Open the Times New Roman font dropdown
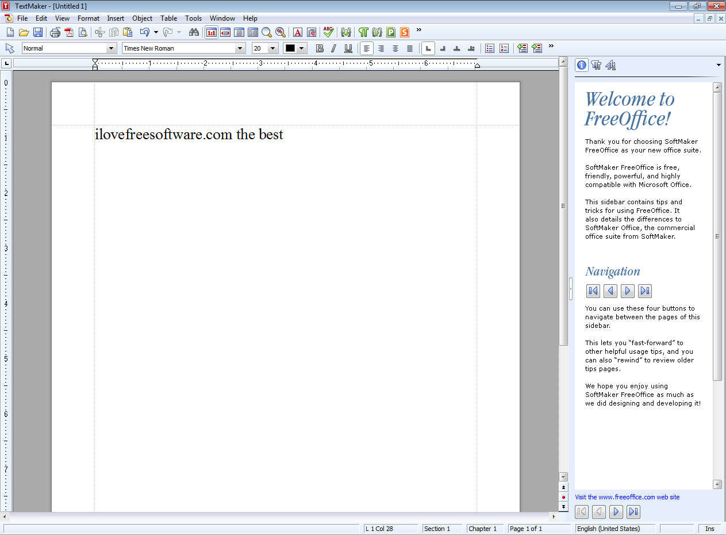The height and width of the screenshot is (535, 726). [240, 48]
